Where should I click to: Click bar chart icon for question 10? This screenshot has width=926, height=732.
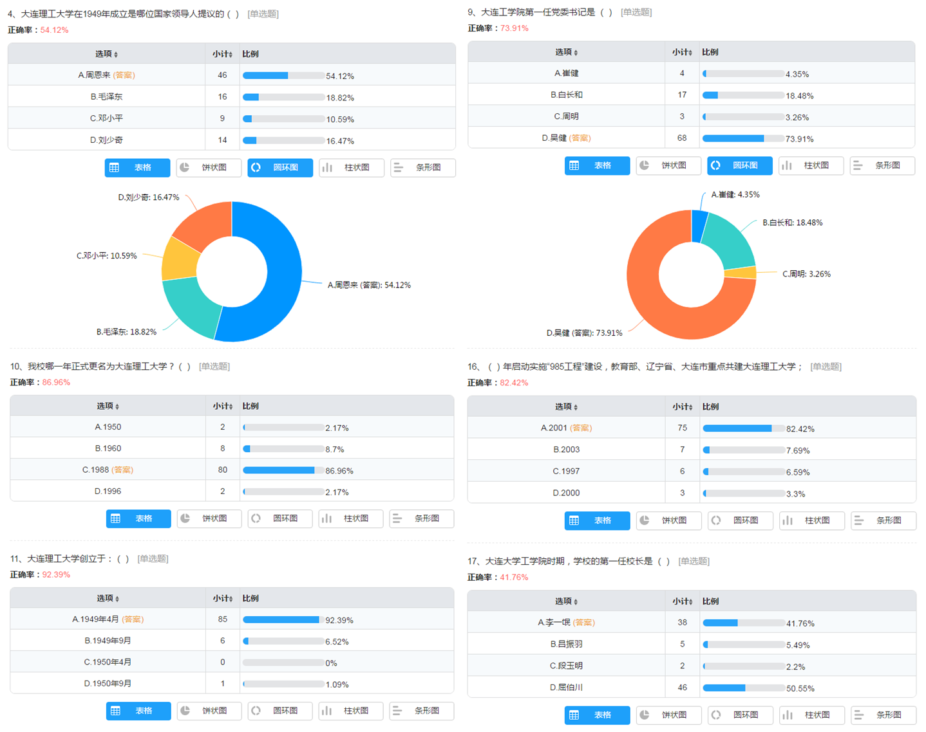pyautogui.click(x=327, y=518)
